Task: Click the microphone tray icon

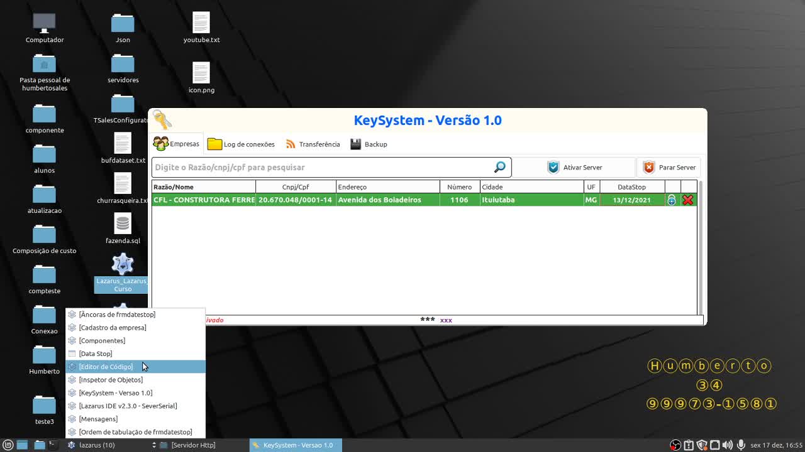Action: coord(741,445)
